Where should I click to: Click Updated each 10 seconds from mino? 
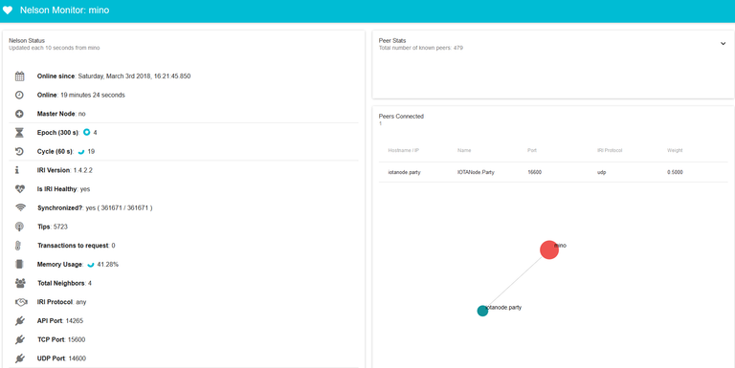coord(55,48)
